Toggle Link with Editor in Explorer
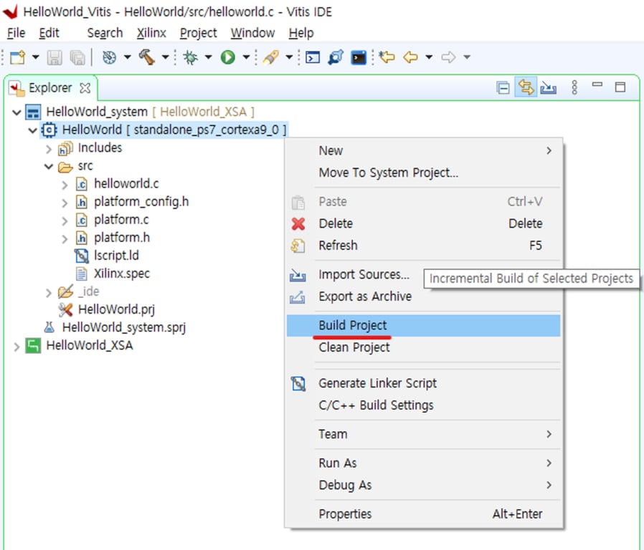 (526, 87)
